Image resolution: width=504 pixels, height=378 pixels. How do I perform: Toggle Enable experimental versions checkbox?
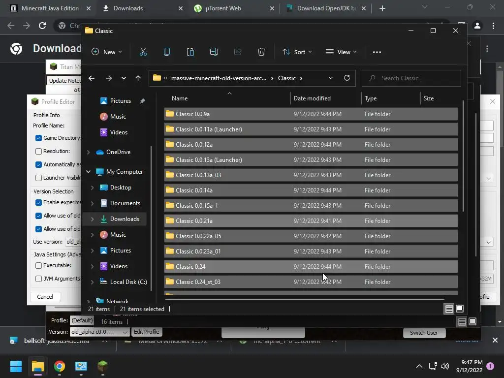(x=38, y=202)
